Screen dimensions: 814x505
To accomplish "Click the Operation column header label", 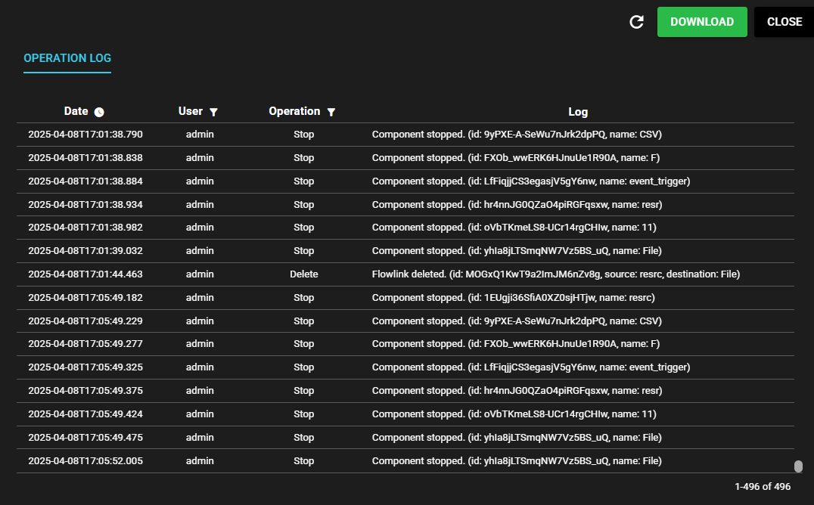I will point(294,111).
